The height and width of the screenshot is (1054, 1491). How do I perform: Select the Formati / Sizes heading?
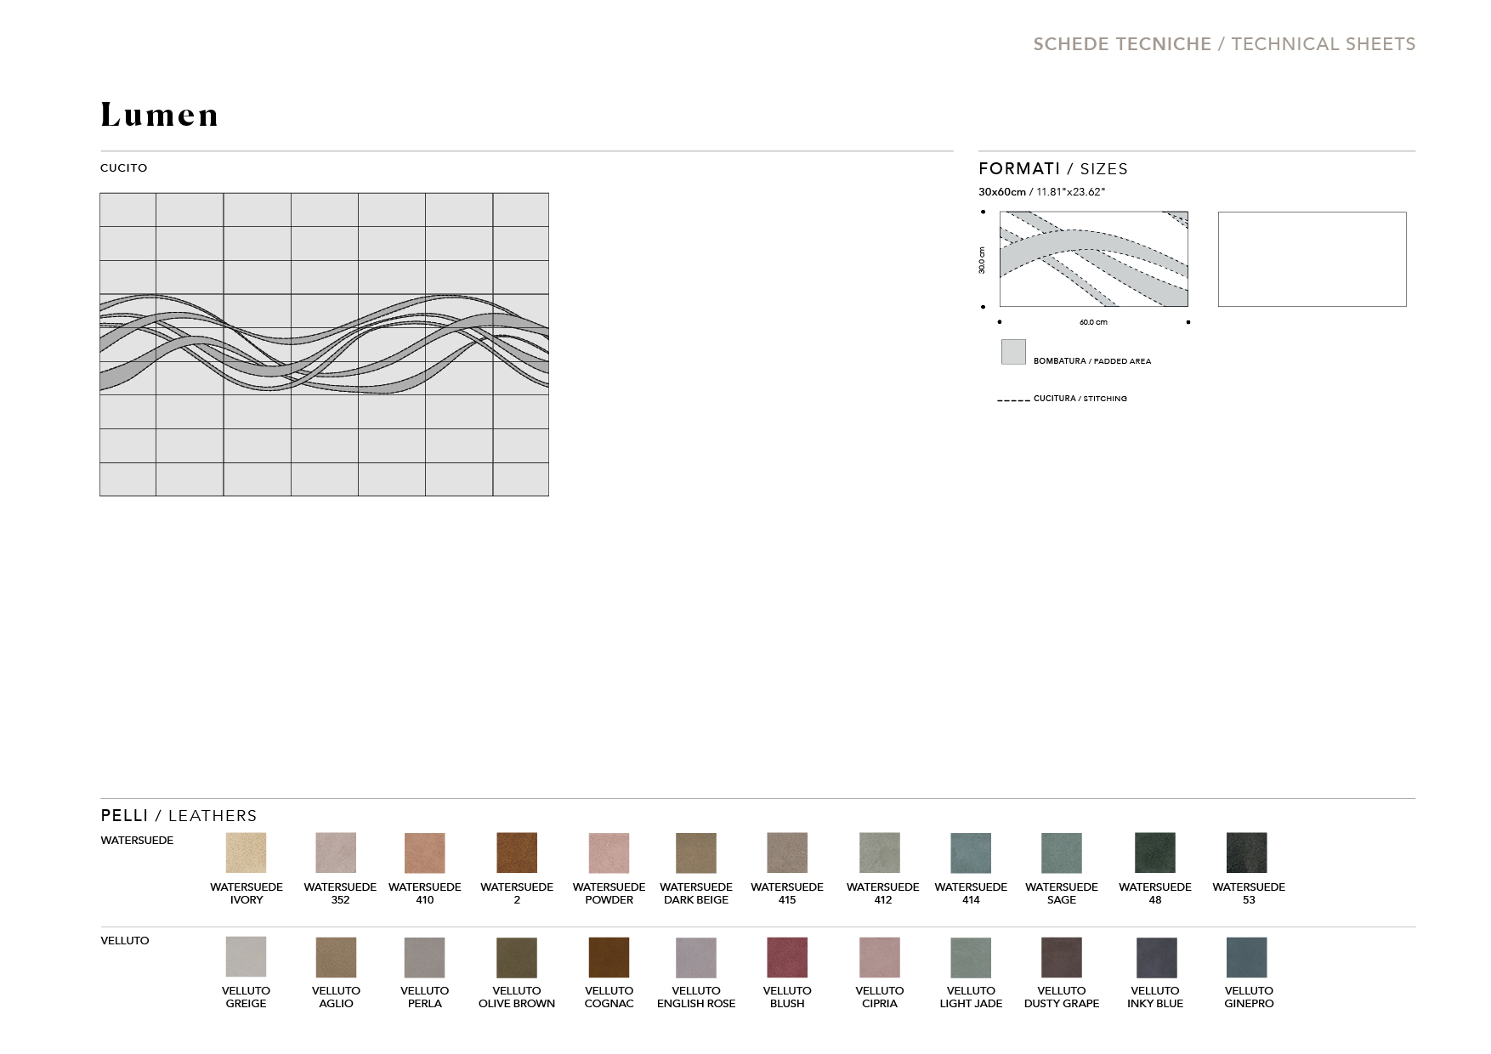(1052, 169)
